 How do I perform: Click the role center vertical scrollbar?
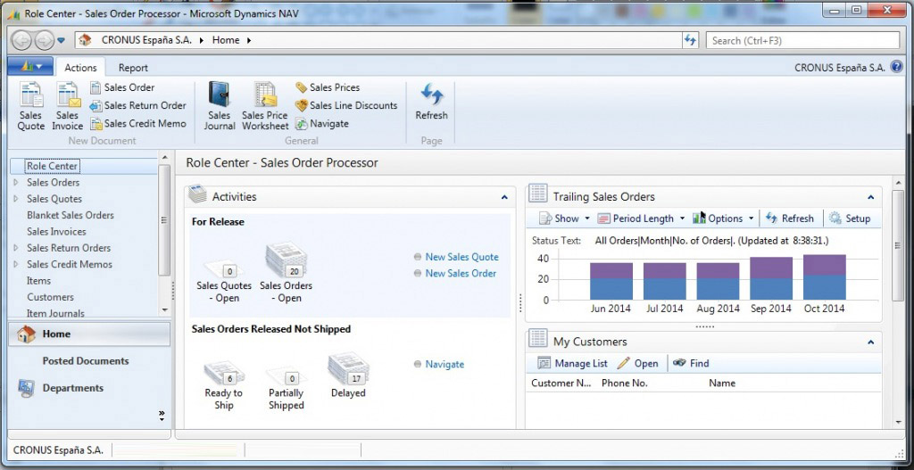tap(898, 244)
